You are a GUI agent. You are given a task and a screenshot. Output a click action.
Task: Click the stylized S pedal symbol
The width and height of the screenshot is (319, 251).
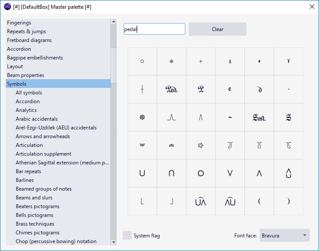(288, 117)
